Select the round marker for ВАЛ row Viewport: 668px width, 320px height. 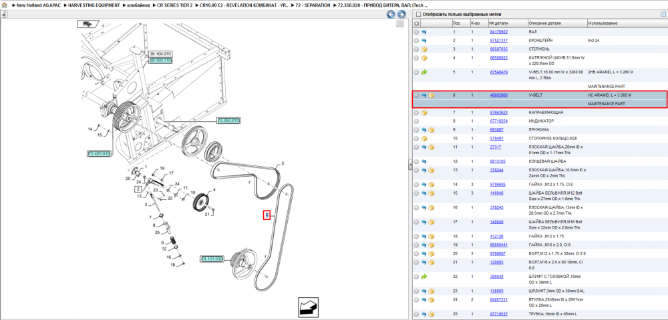pyautogui.click(x=417, y=32)
